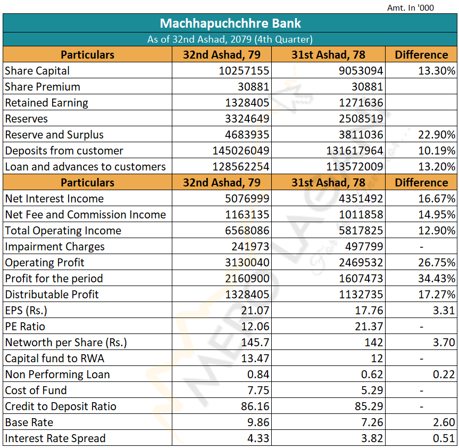Click Total Operating Income value 6568086
459x448 pixels.
[x=247, y=231]
